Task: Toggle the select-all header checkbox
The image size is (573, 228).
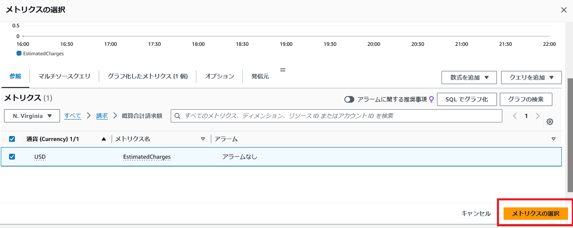Action: (x=12, y=139)
